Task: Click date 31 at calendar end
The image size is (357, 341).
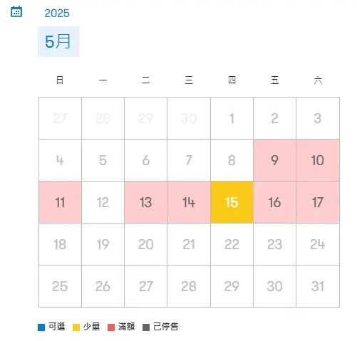Action: 318,286
